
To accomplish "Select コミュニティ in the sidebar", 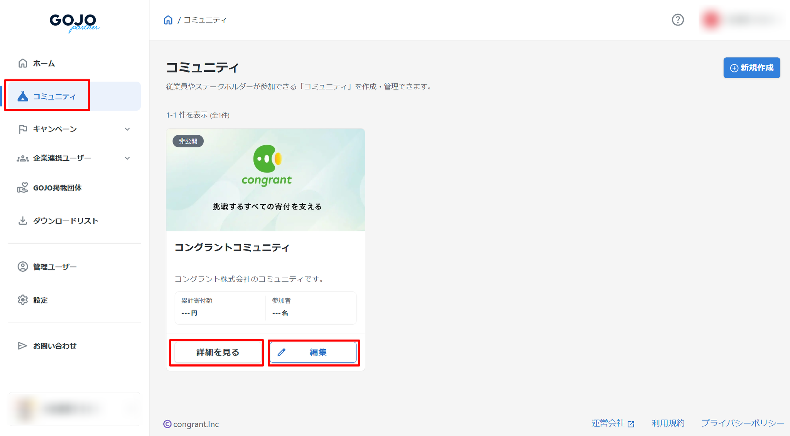I will [x=54, y=96].
